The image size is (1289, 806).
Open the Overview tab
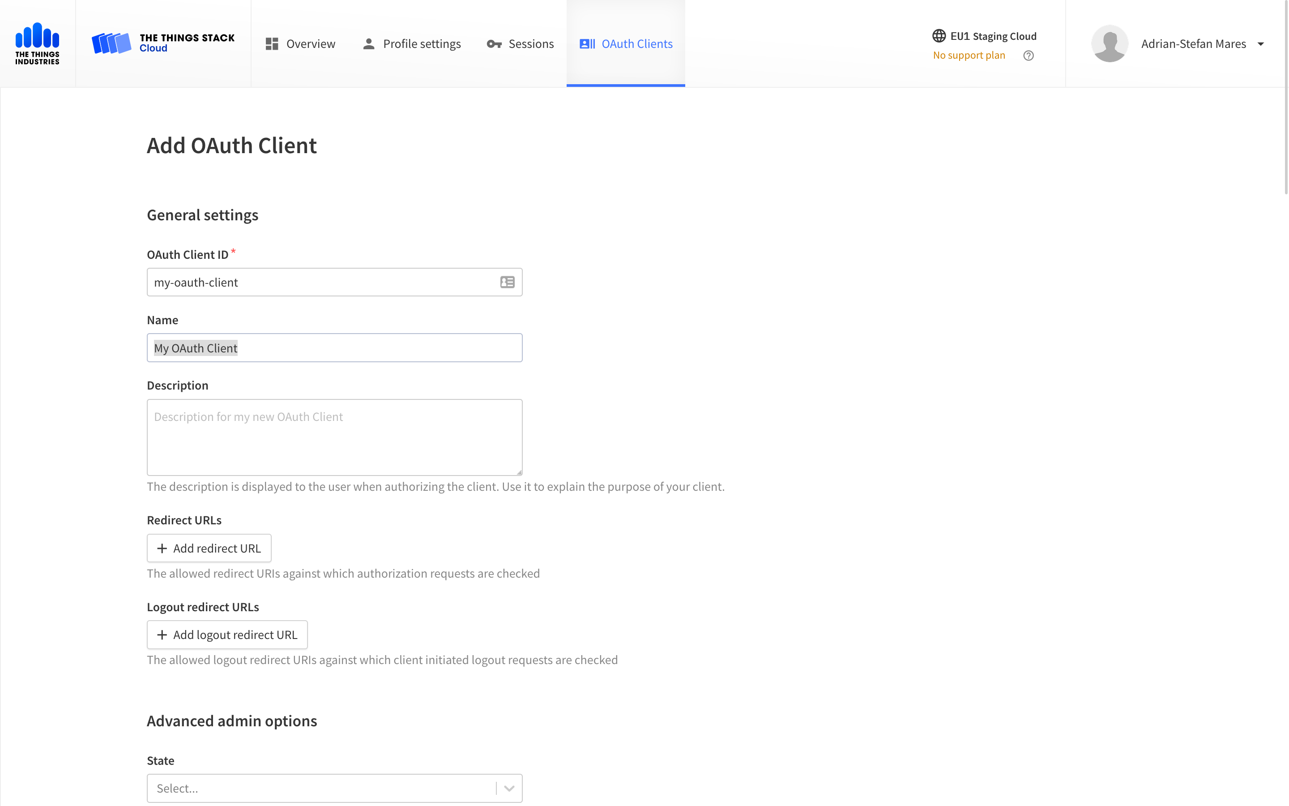tap(301, 44)
